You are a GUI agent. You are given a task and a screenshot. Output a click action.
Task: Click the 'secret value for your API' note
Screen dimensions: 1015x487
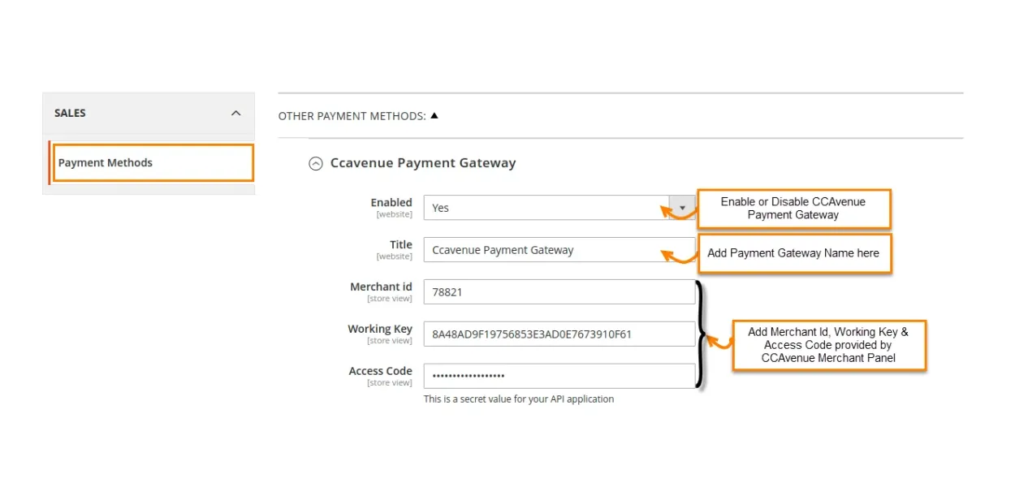point(519,399)
